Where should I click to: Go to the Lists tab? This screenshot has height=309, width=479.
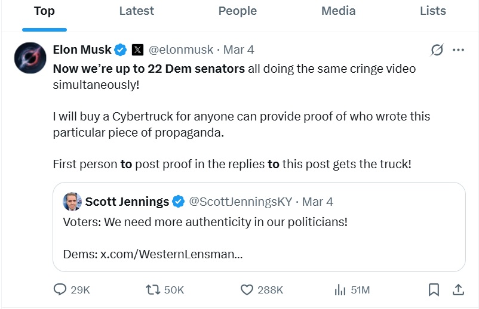[432, 11]
